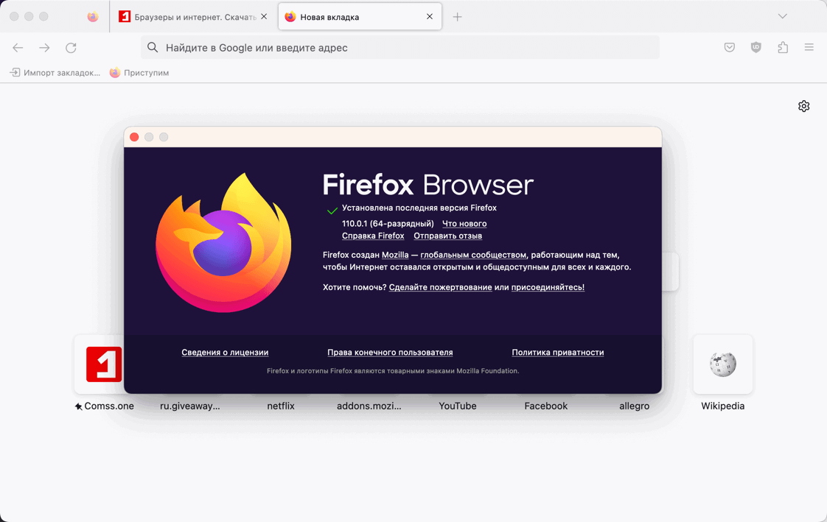Open the extensions puzzle icon
The width and height of the screenshot is (827, 522).
(x=783, y=47)
